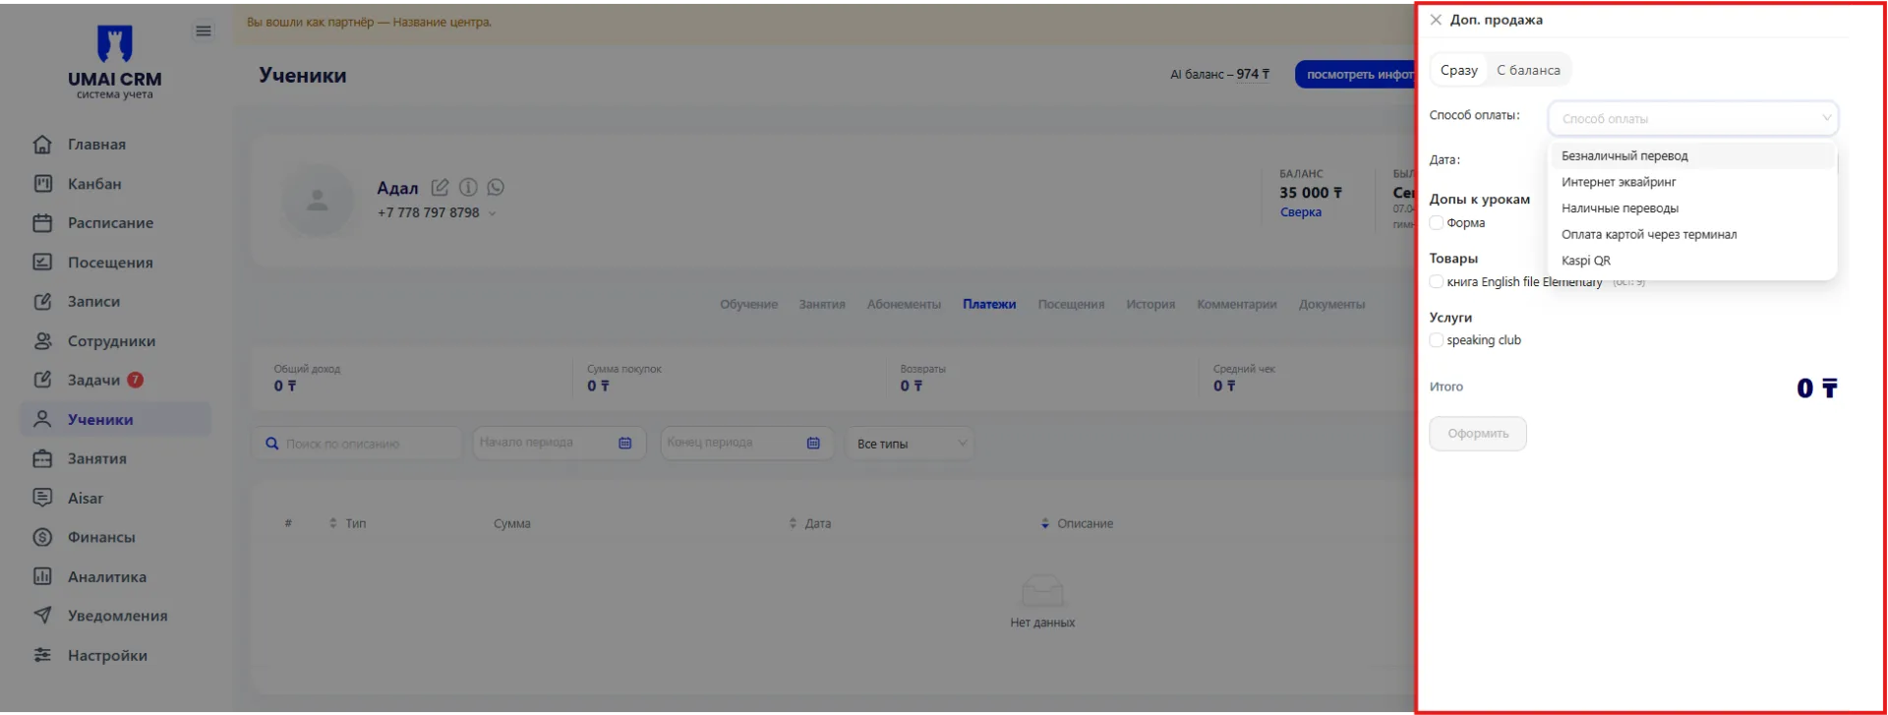
Task: Click the Ученики person icon
Action: (x=42, y=419)
